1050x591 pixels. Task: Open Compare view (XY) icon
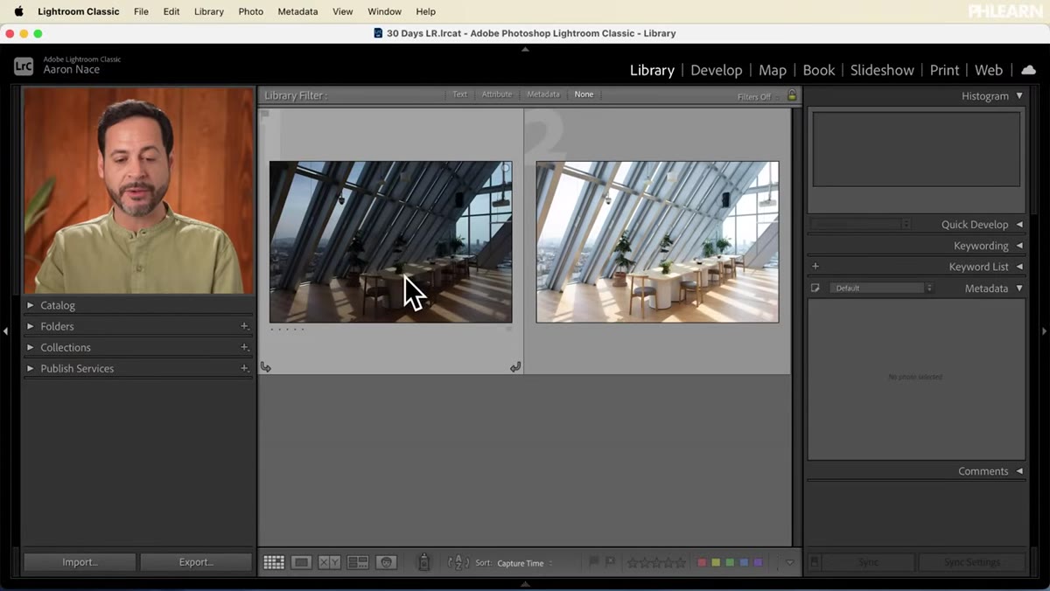pos(329,563)
